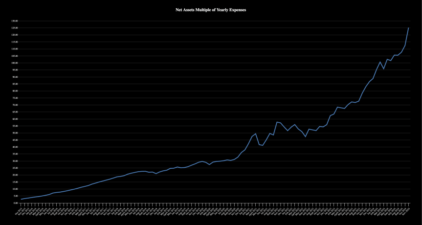
Task: Click the blue line's starting data point
Action: tap(21, 199)
